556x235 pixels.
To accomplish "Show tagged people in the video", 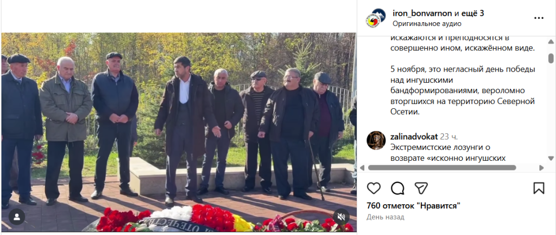I will point(17,217).
